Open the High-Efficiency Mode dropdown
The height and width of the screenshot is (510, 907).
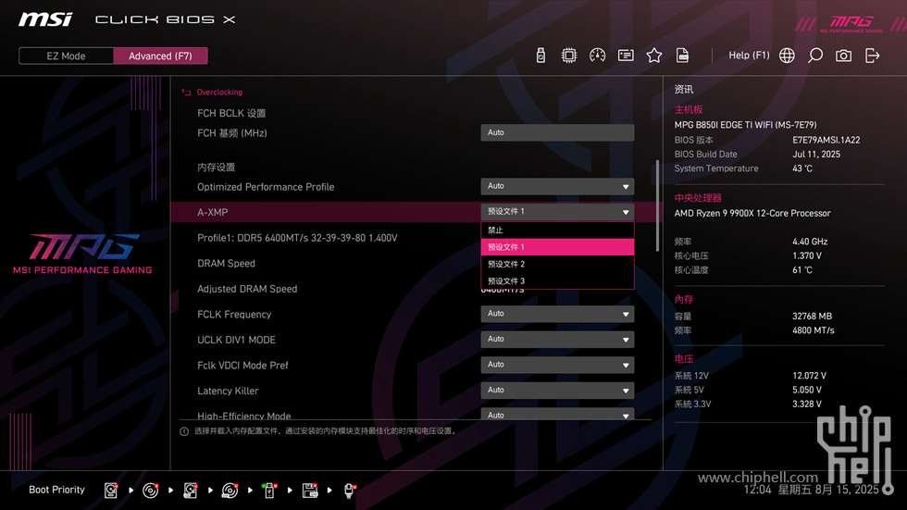[557, 414]
